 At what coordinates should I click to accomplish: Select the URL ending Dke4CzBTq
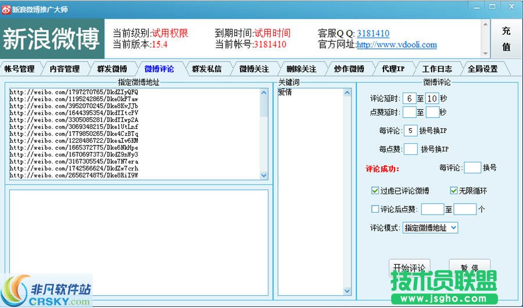coord(74,134)
